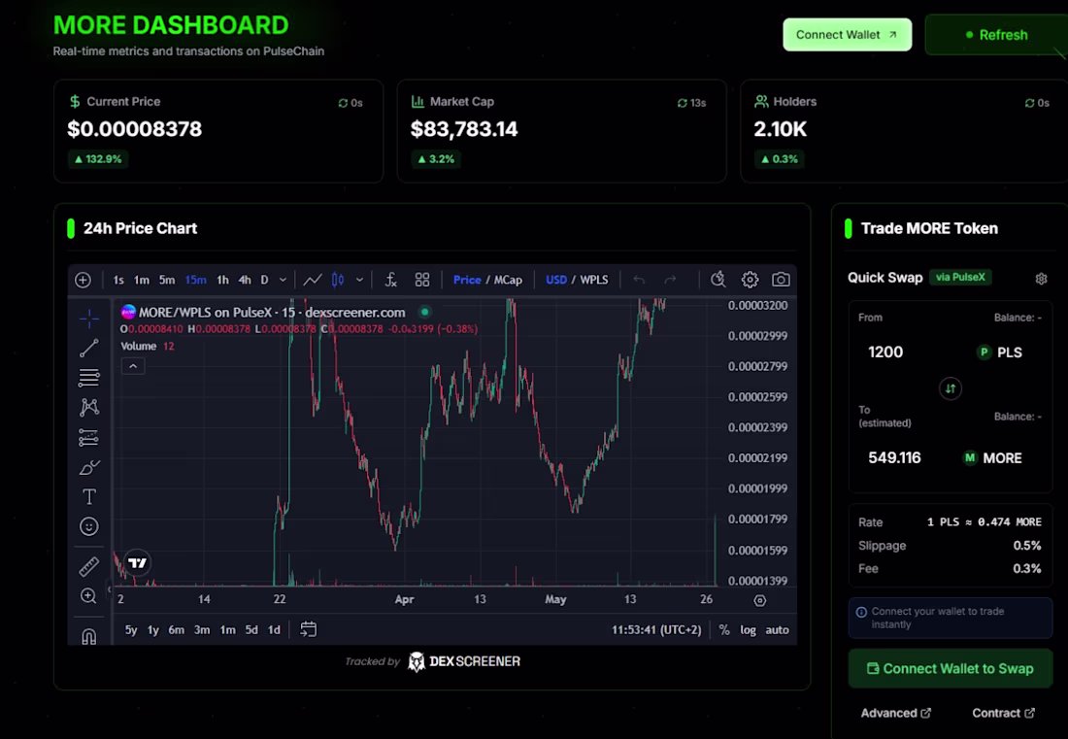This screenshot has height=739, width=1068.
Task: Enable magnet mode on the chart
Action: 88,634
